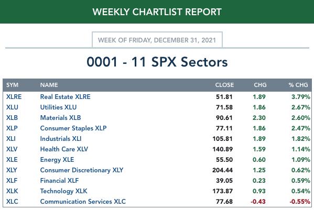Click the XLU symbol link

point(12,107)
